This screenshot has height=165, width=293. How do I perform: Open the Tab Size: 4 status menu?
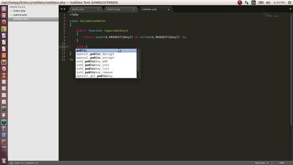(x=261, y=163)
